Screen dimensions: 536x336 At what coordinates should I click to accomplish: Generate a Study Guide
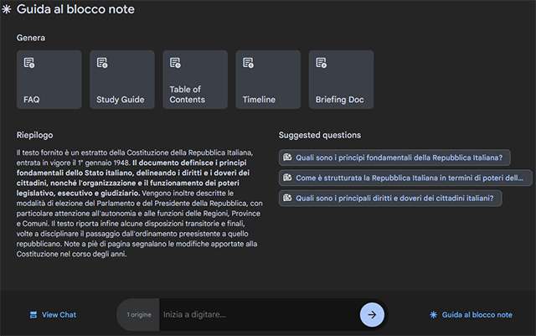click(122, 80)
